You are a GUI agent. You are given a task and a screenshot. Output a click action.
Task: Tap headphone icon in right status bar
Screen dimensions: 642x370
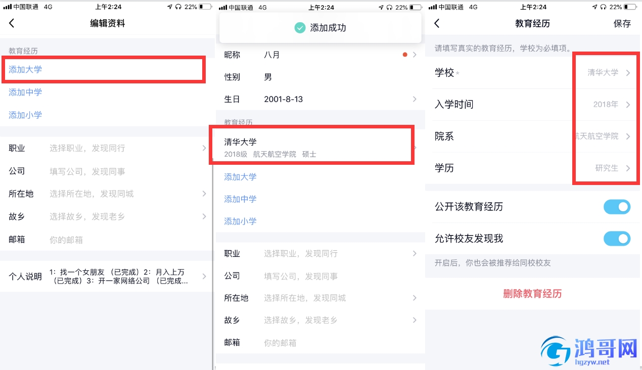tap(603, 7)
